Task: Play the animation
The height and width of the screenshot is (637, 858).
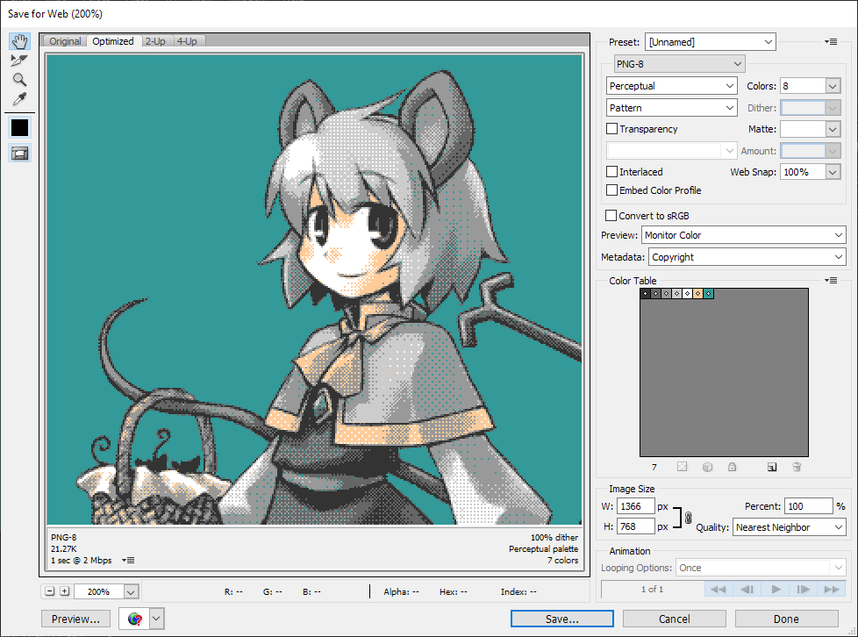Action: click(x=776, y=590)
